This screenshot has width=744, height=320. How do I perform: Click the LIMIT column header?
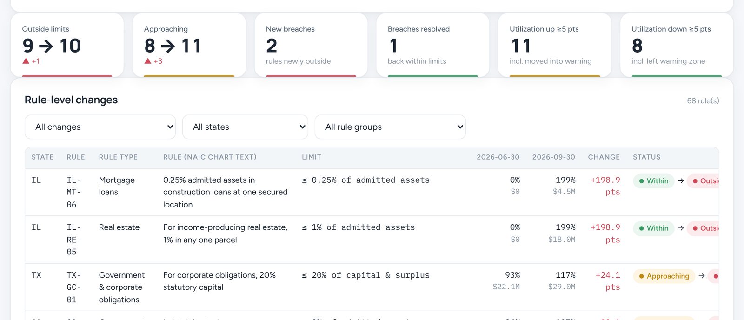pyautogui.click(x=312, y=157)
